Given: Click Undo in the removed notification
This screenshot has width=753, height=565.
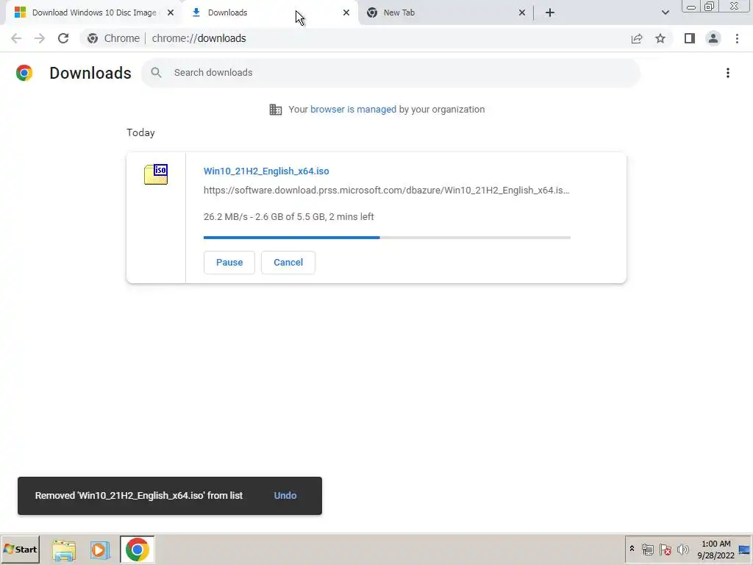Looking at the screenshot, I should 285,495.
